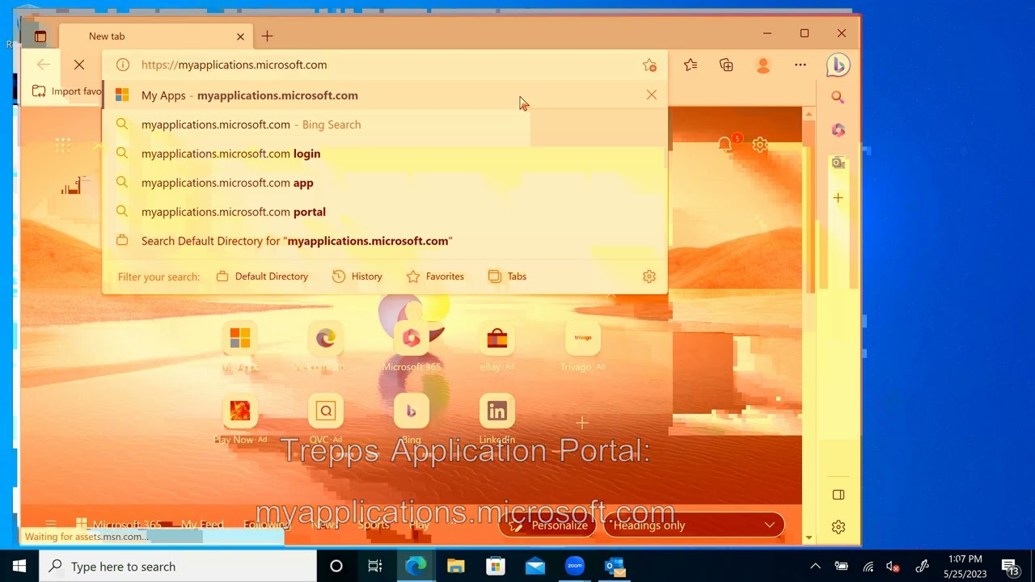This screenshot has width=1035, height=582.
Task: Filter search by History
Action: click(357, 276)
